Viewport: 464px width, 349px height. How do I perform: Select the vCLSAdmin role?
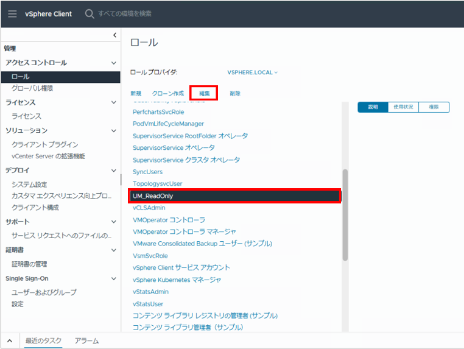pos(149,208)
